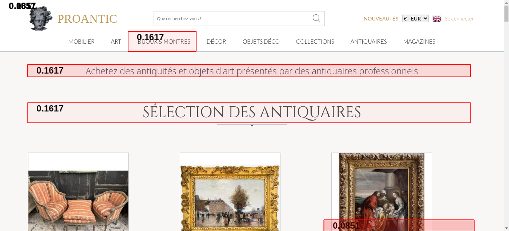Open the Décor menu
509x231 pixels.
click(216, 41)
